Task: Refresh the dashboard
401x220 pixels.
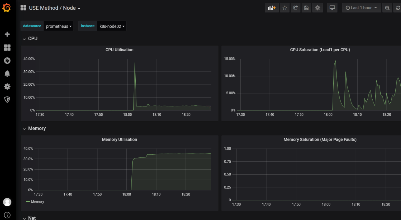Action: tap(398, 8)
